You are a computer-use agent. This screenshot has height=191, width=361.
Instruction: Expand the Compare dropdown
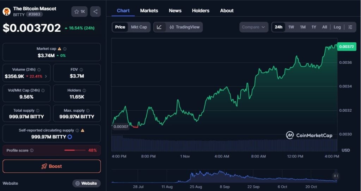point(253,27)
